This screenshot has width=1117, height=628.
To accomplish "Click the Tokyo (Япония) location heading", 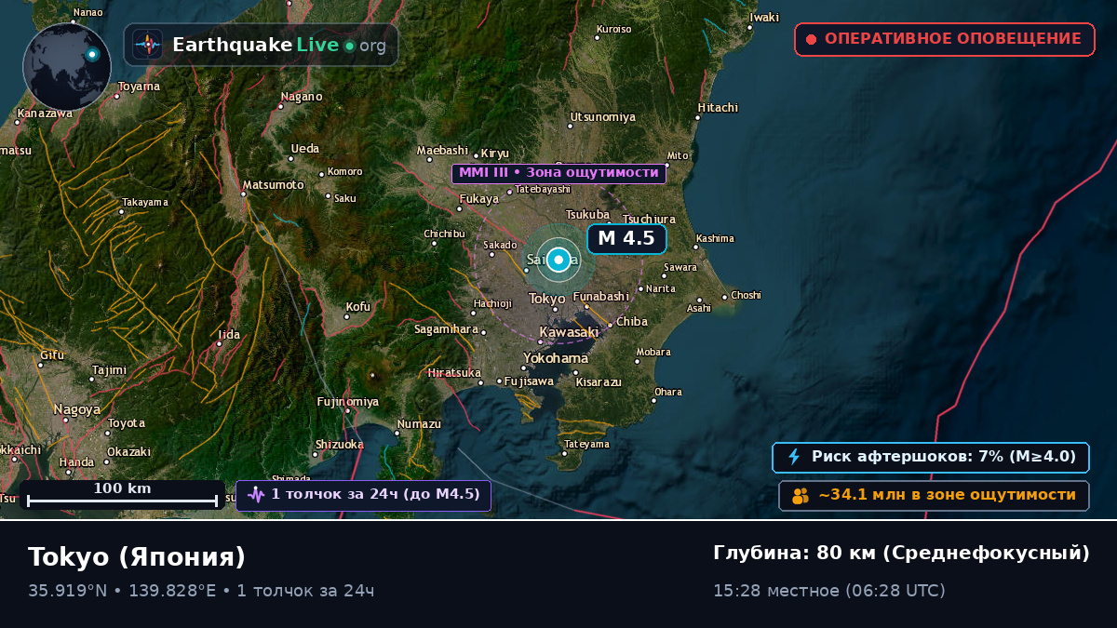I will (x=137, y=556).
